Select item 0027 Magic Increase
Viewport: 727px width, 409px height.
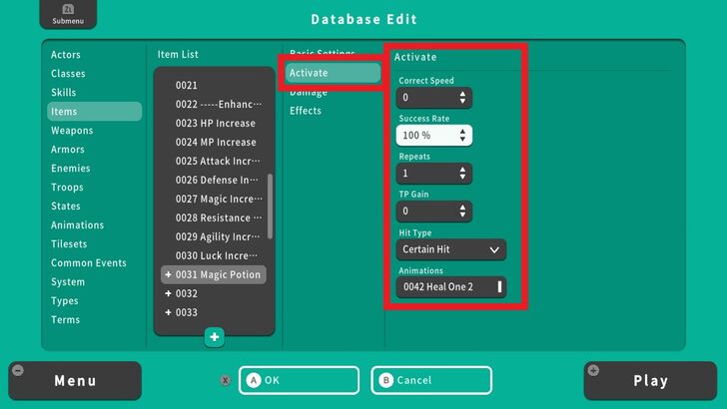click(216, 200)
